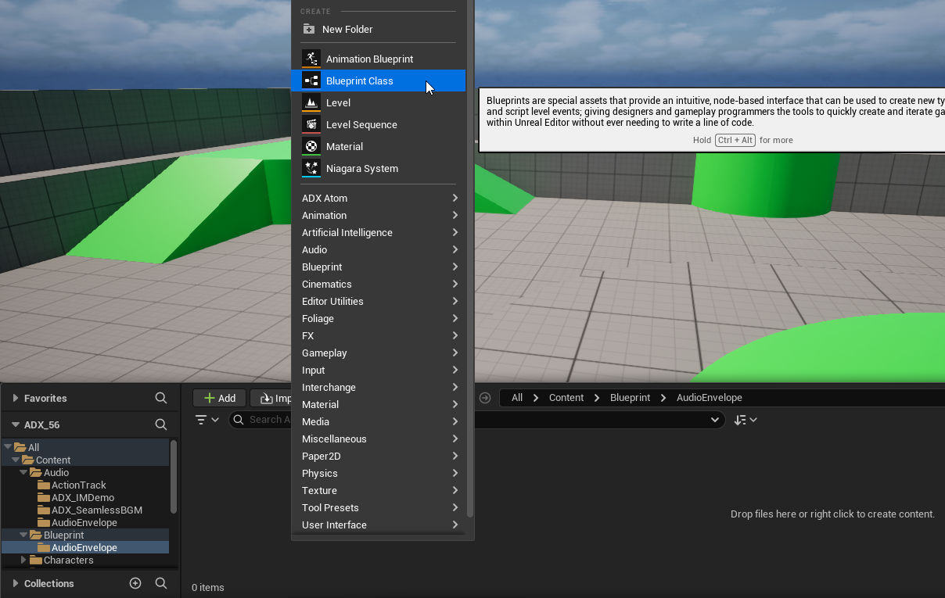
Task: Choose New Folder from Create menu
Action: click(378, 29)
